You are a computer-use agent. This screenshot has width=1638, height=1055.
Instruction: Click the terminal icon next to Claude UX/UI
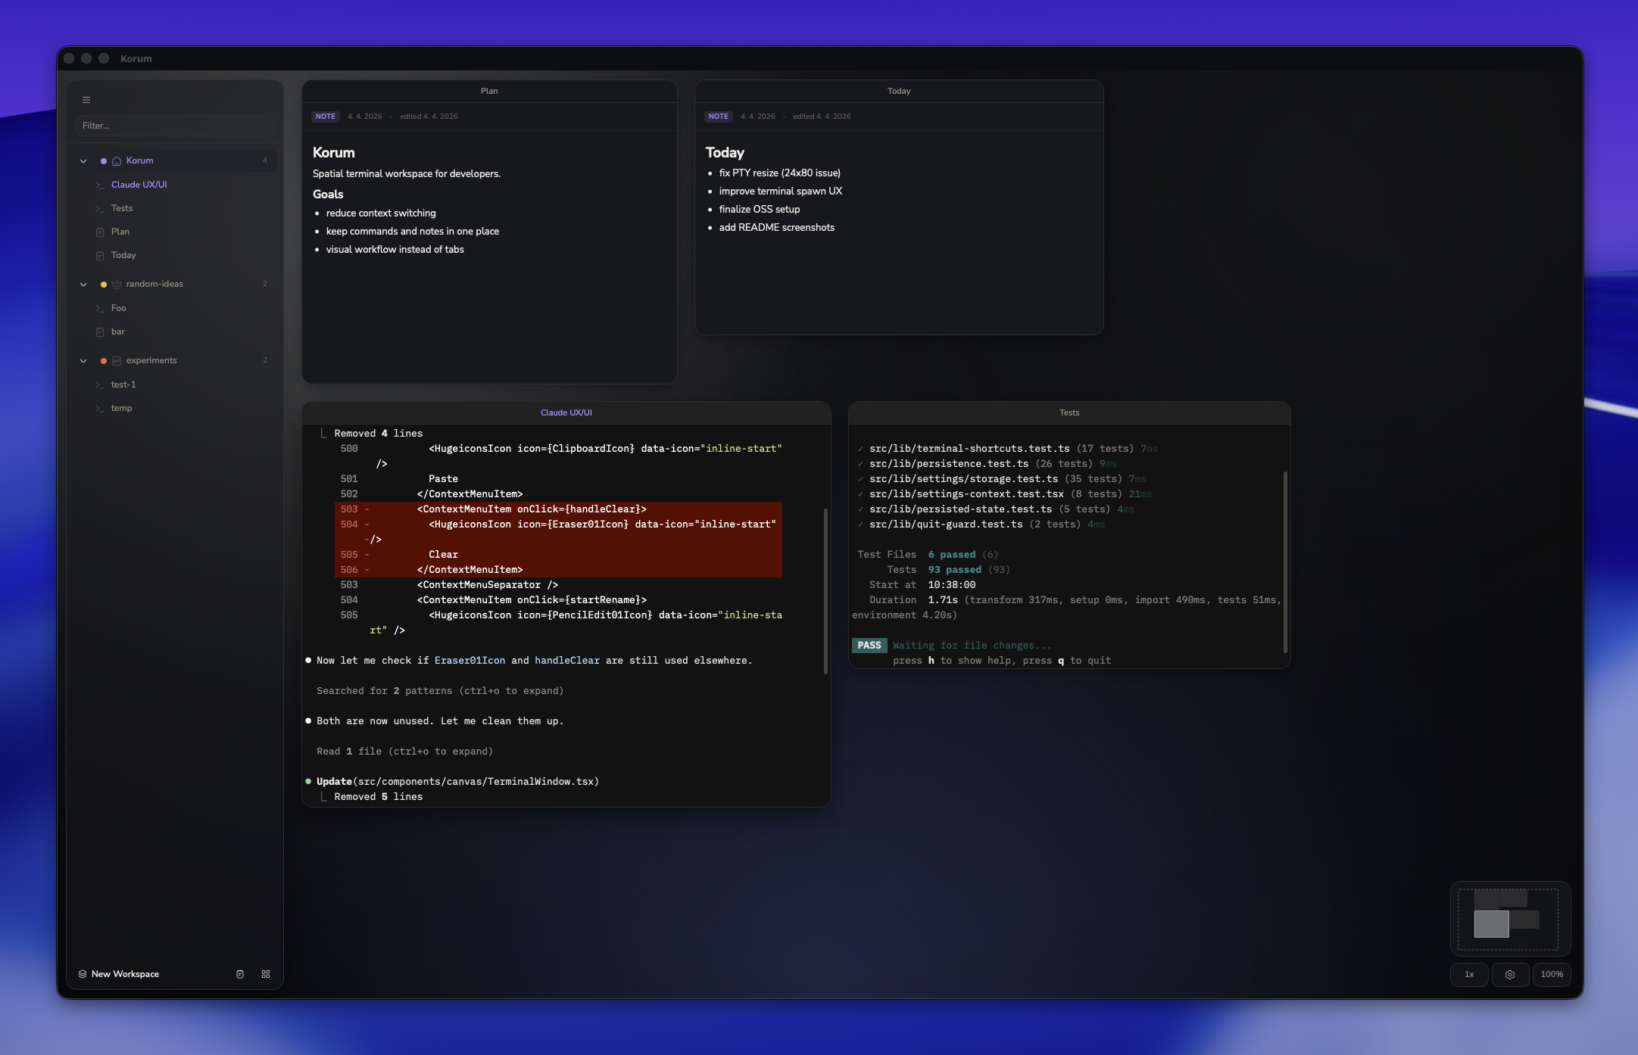[x=99, y=185]
